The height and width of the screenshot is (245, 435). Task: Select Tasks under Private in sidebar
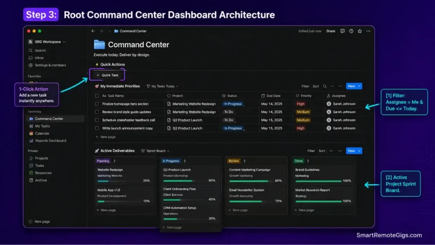click(x=40, y=166)
